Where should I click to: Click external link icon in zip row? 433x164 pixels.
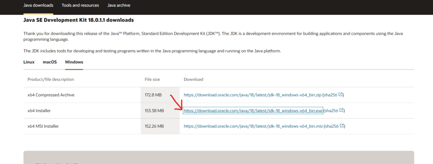tap(340, 95)
